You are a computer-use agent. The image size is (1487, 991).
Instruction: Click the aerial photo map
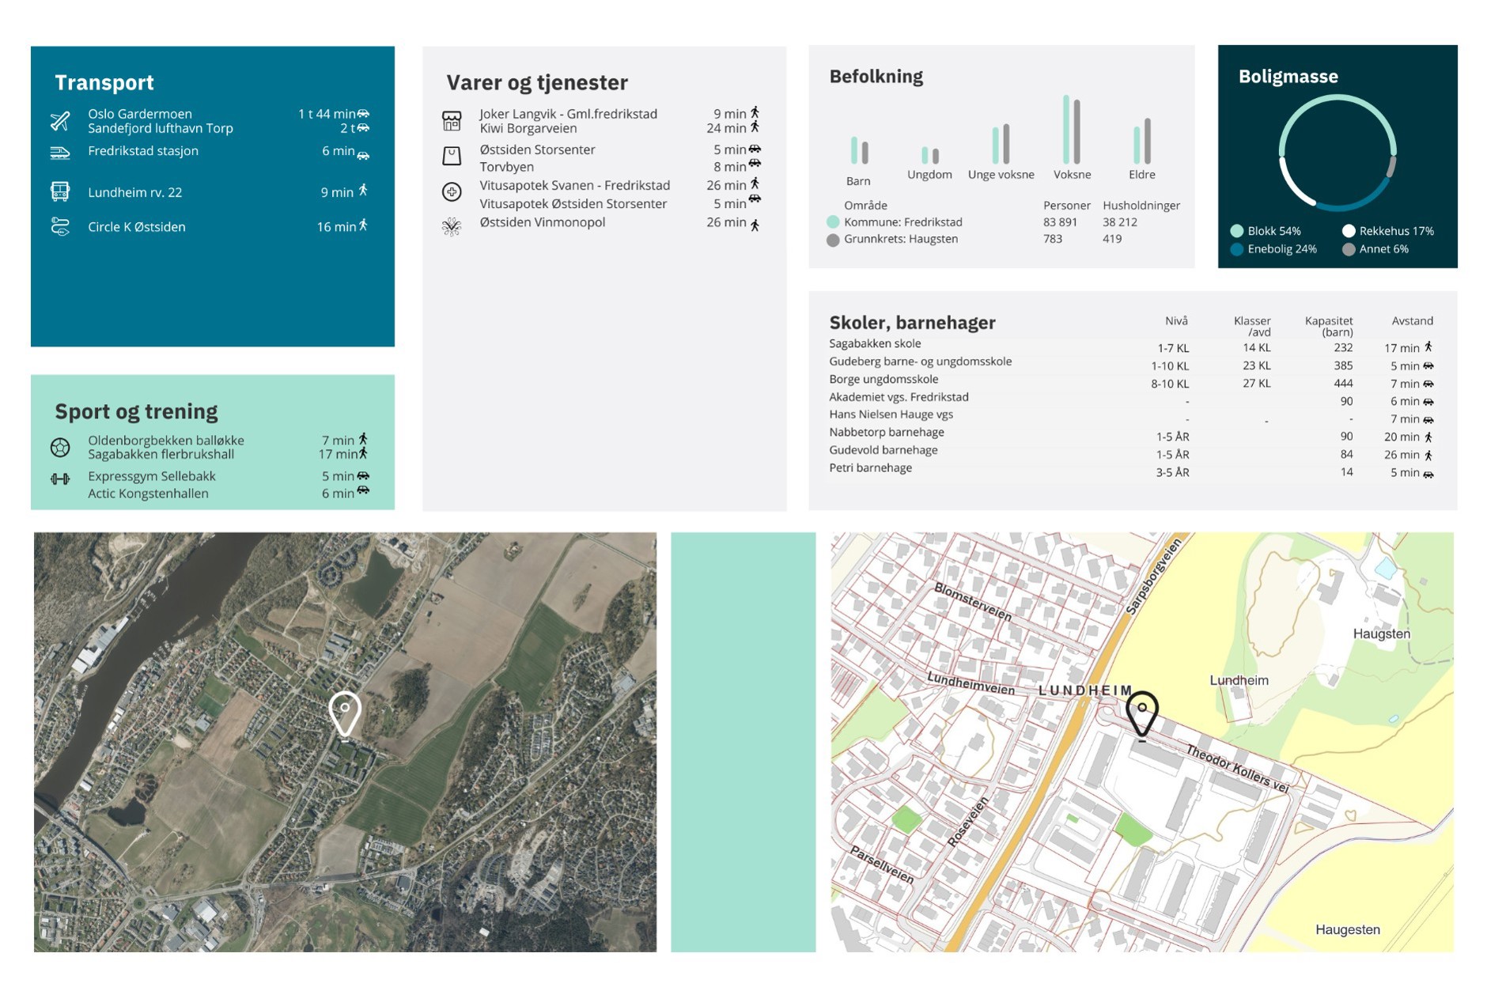coord(345,742)
